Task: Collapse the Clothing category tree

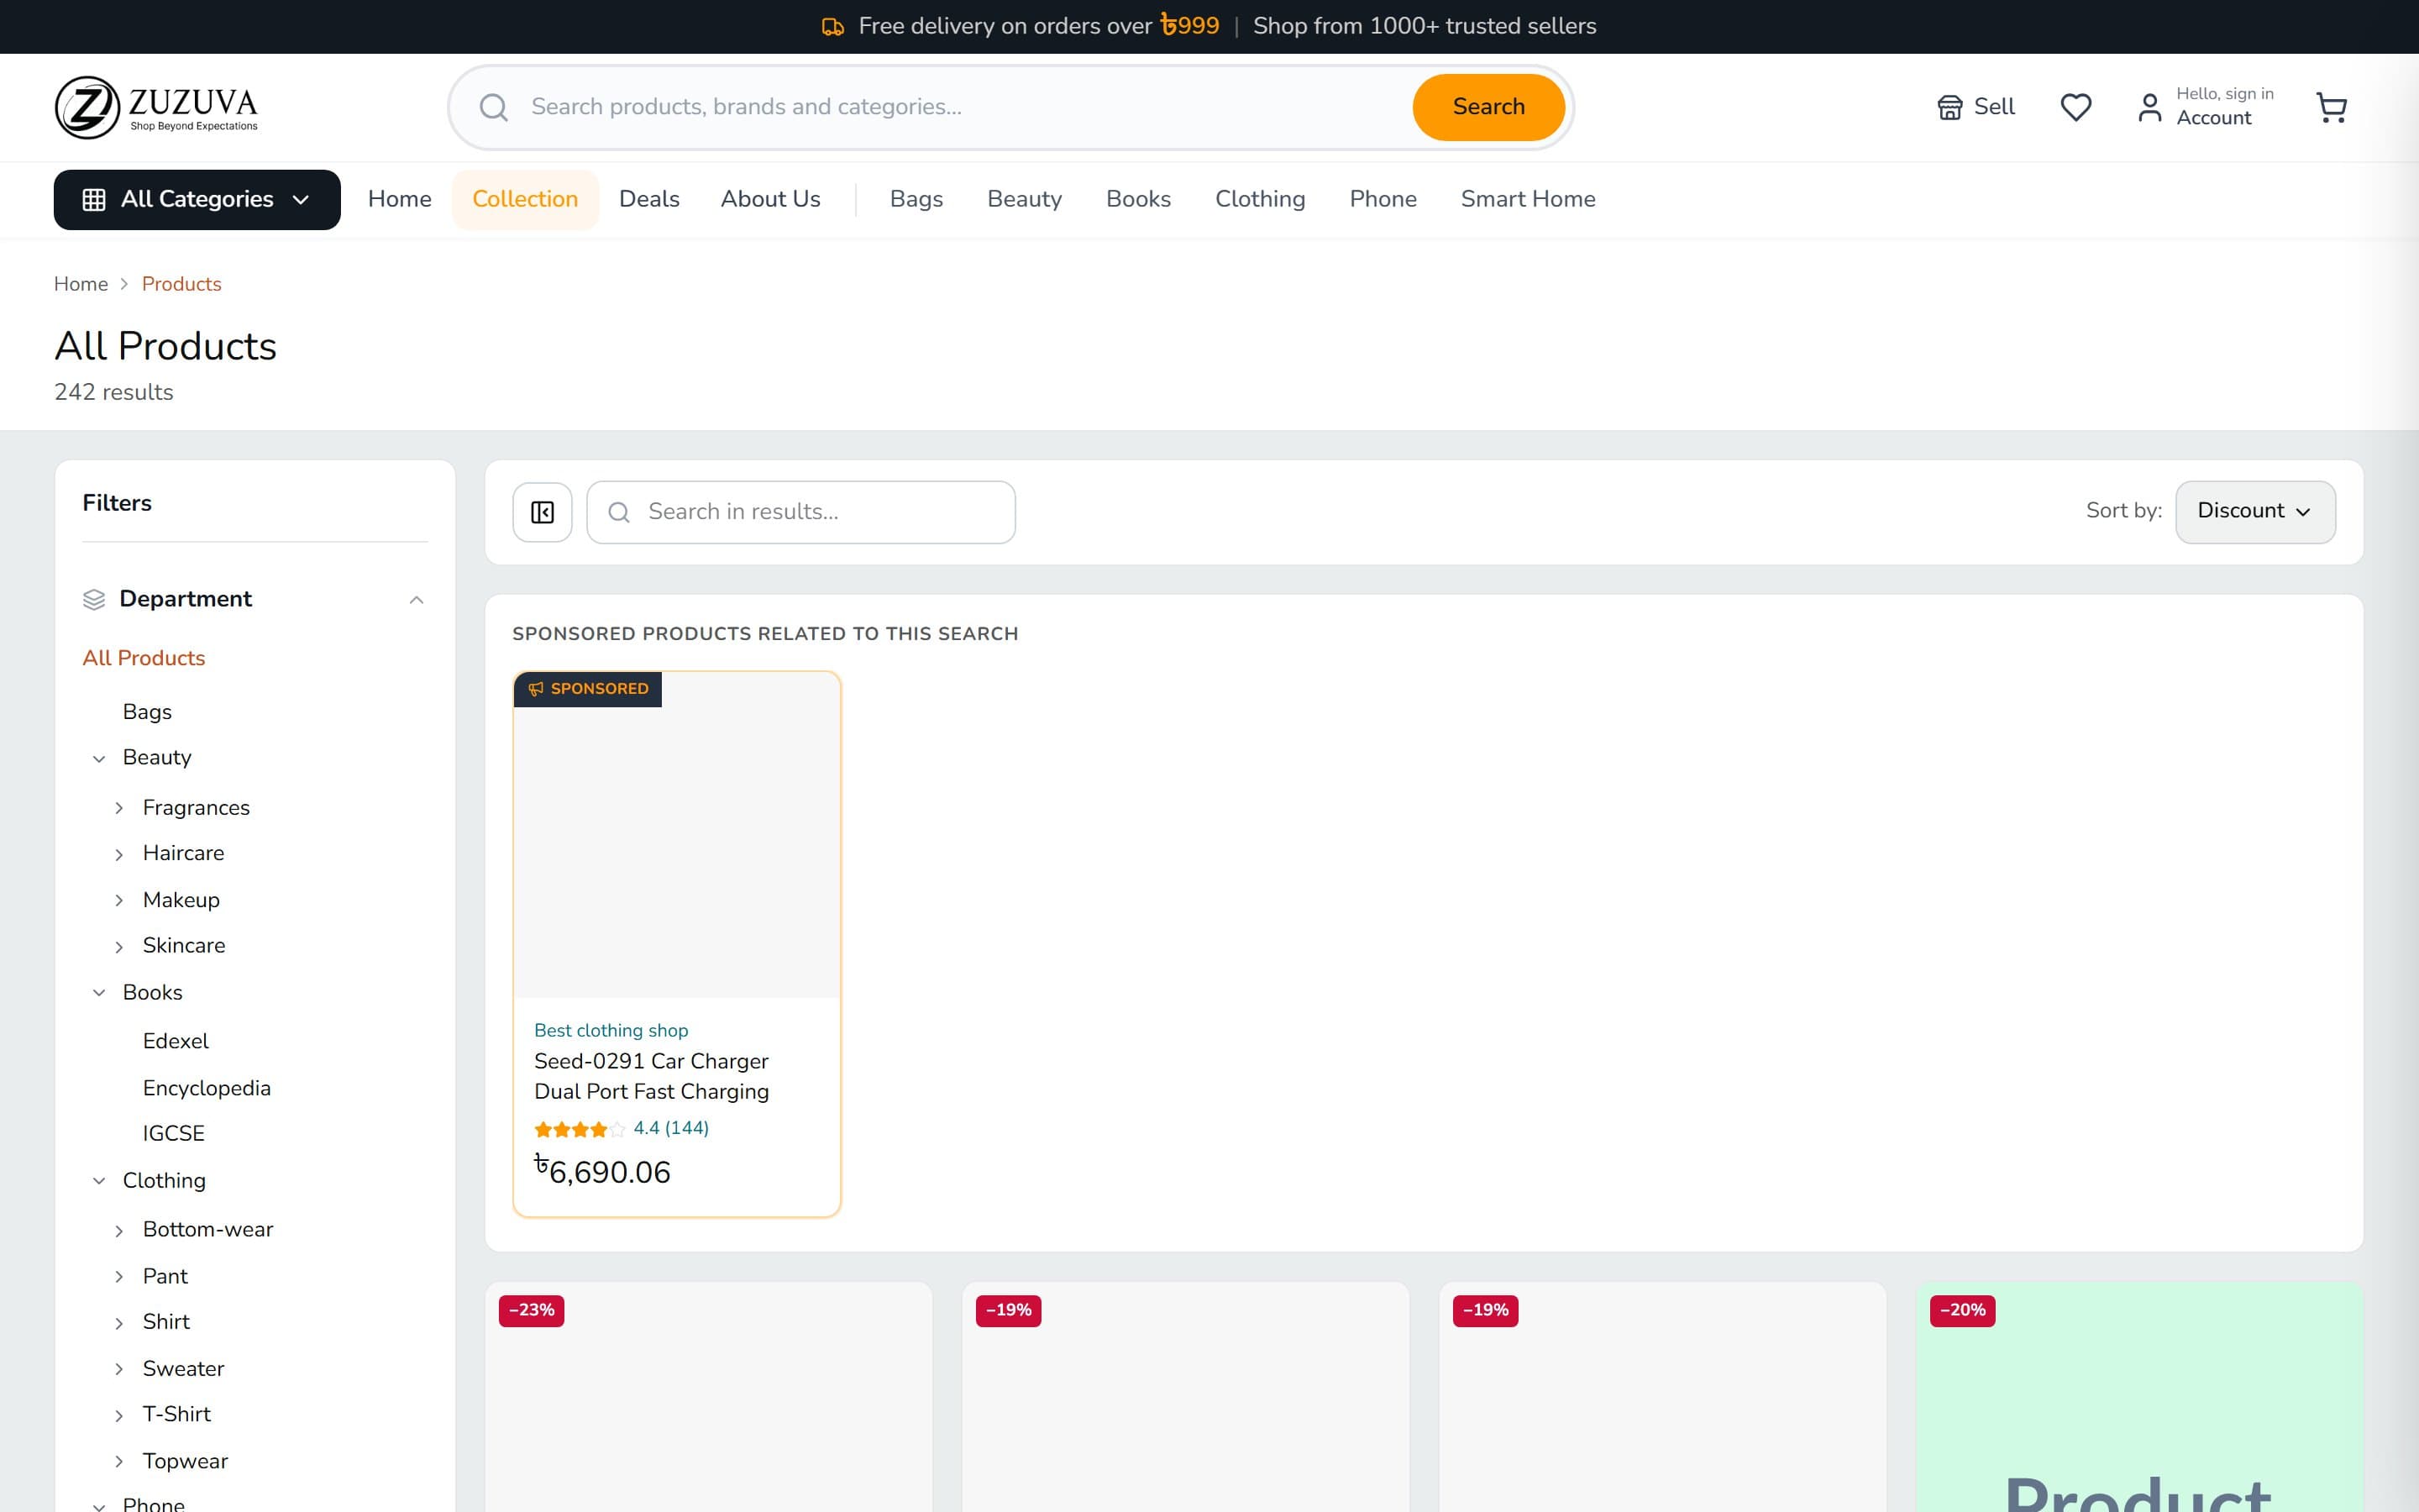Action: coord(99,1181)
